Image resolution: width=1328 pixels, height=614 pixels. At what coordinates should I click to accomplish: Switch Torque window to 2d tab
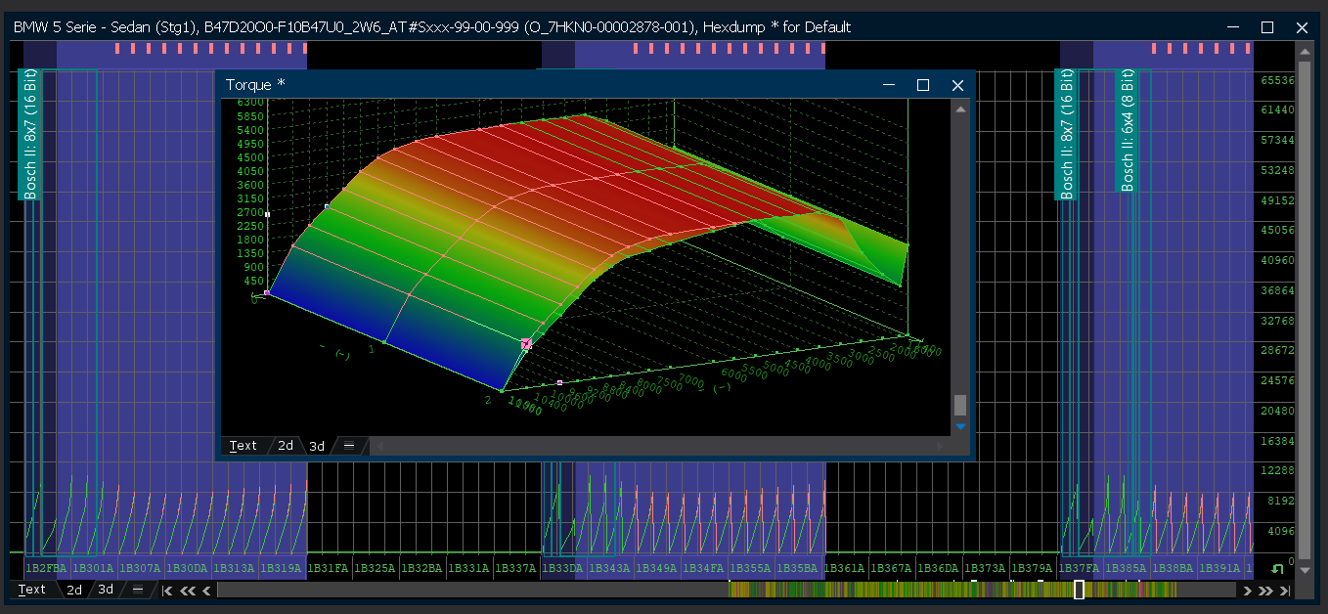[x=286, y=446]
